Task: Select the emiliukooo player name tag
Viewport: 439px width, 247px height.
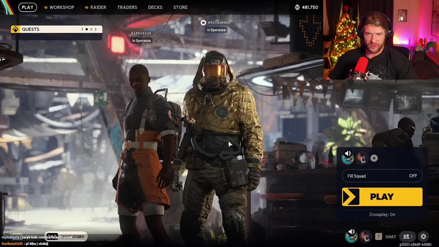Action: pos(219,22)
